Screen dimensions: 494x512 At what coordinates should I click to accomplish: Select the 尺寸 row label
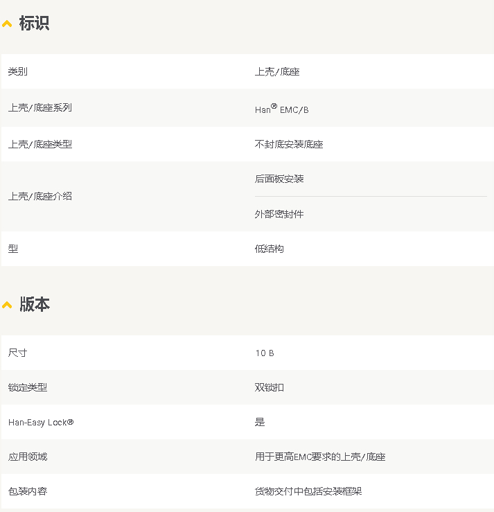pyautogui.click(x=18, y=353)
